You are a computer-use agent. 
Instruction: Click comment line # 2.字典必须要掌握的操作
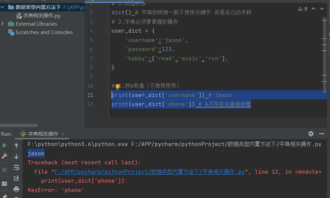click(x=145, y=22)
